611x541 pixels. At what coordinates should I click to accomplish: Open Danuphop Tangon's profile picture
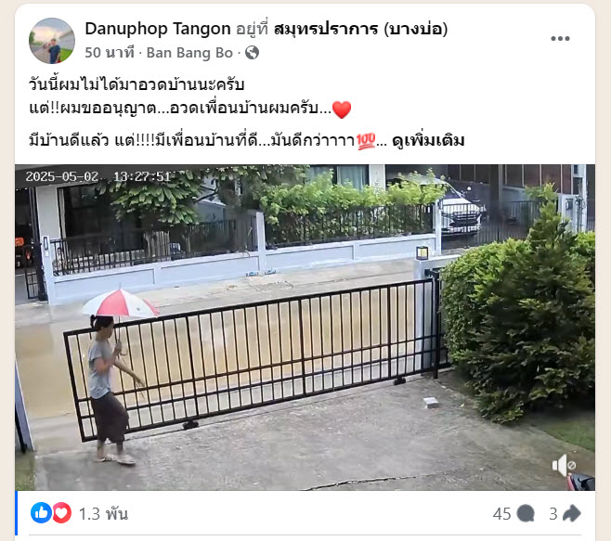52,41
